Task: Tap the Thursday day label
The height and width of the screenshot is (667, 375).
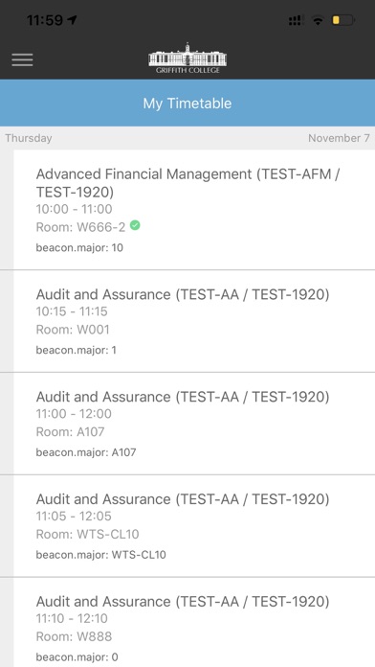Action: tap(29, 138)
